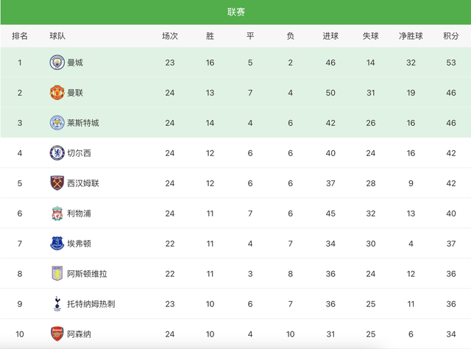This screenshot has width=471, height=349.
Task: Open the Aston Villa badge icon
Action: [57, 274]
